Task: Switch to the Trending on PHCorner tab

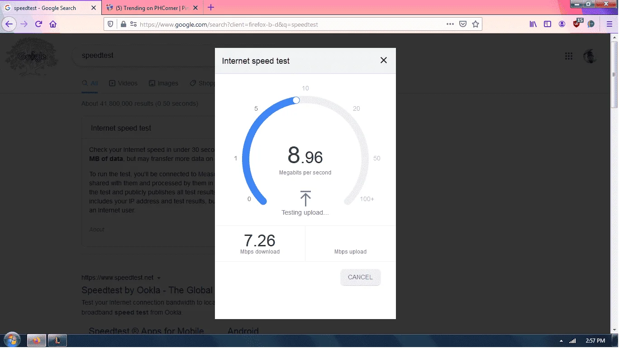Action: tap(152, 8)
